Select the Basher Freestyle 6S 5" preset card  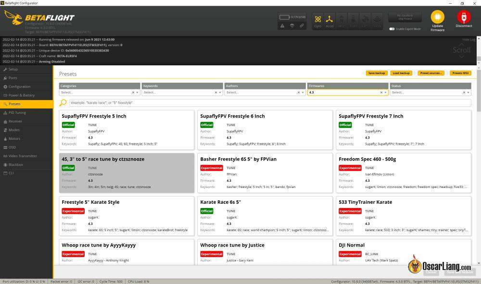click(x=265, y=173)
